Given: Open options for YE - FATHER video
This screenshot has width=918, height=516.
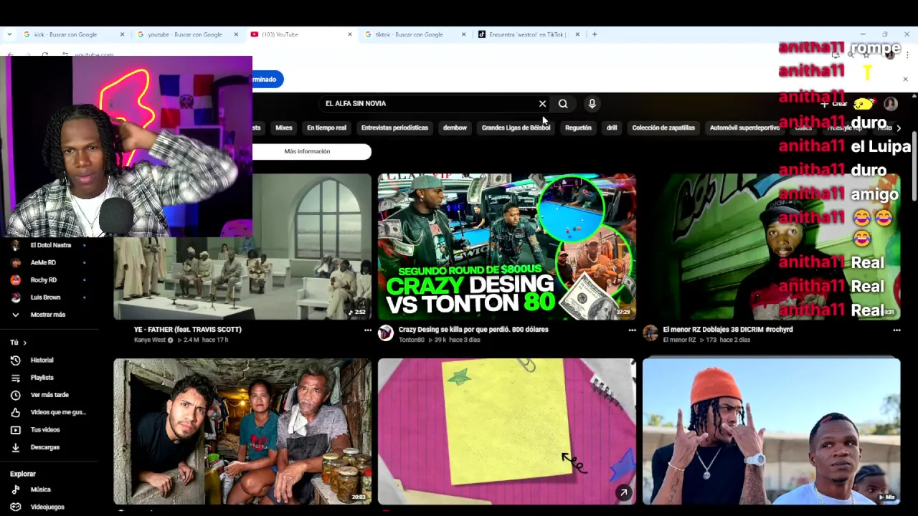Looking at the screenshot, I should 368,330.
